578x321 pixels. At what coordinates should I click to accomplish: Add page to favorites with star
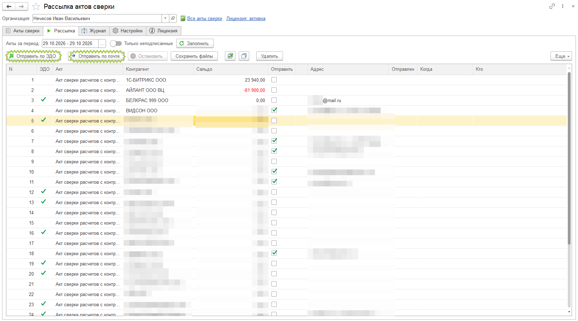pyautogui.click(x=36, y=7)
